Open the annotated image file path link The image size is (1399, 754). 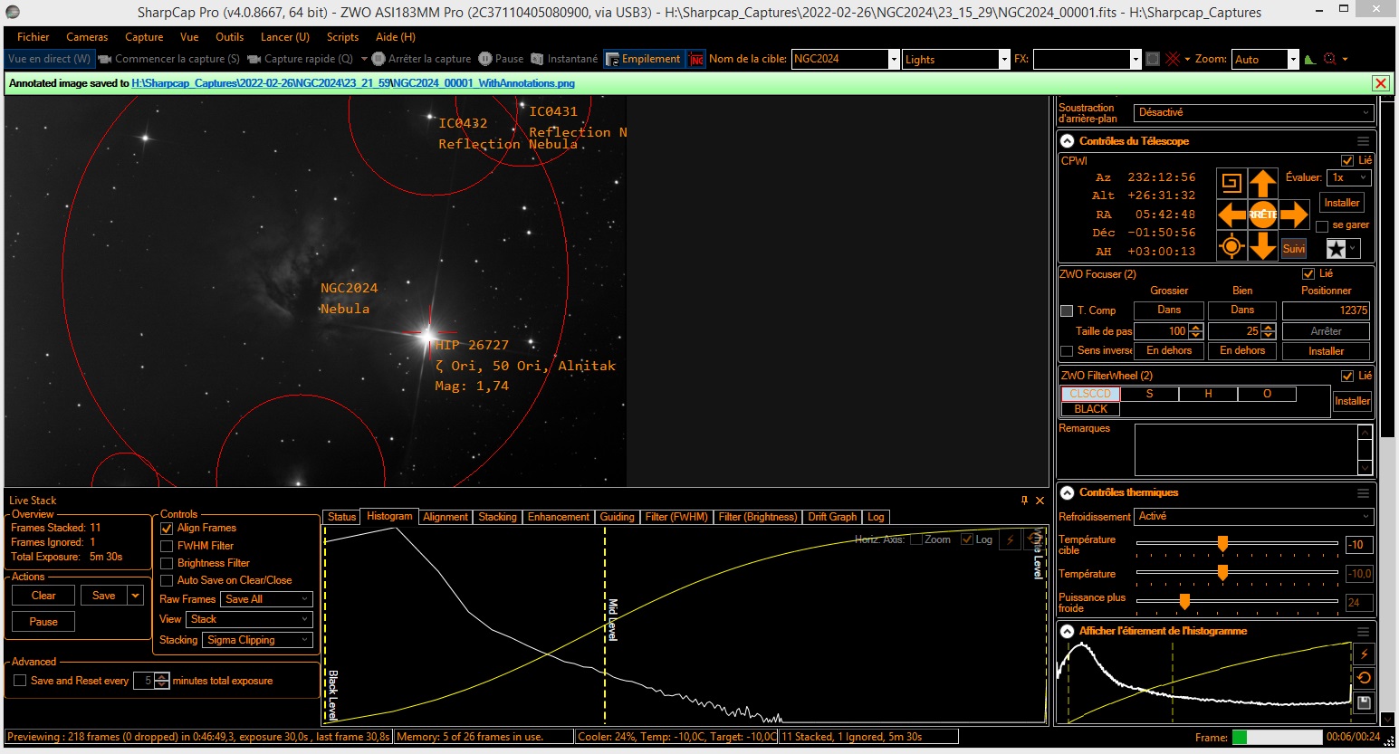pos(353,83)
